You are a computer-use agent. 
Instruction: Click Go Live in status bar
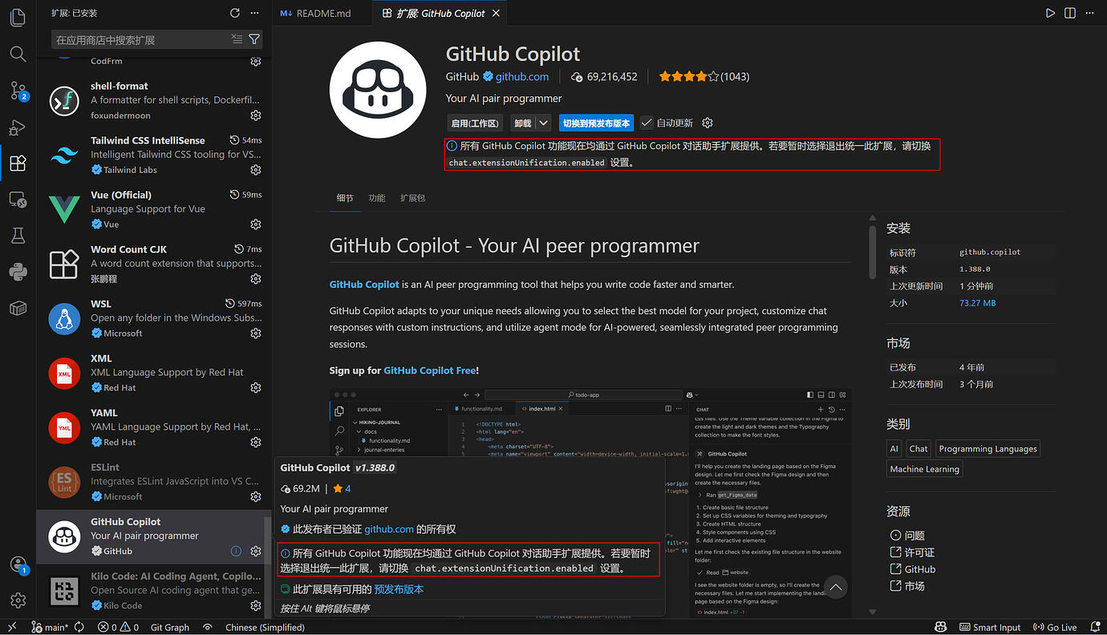[1056, 627]
